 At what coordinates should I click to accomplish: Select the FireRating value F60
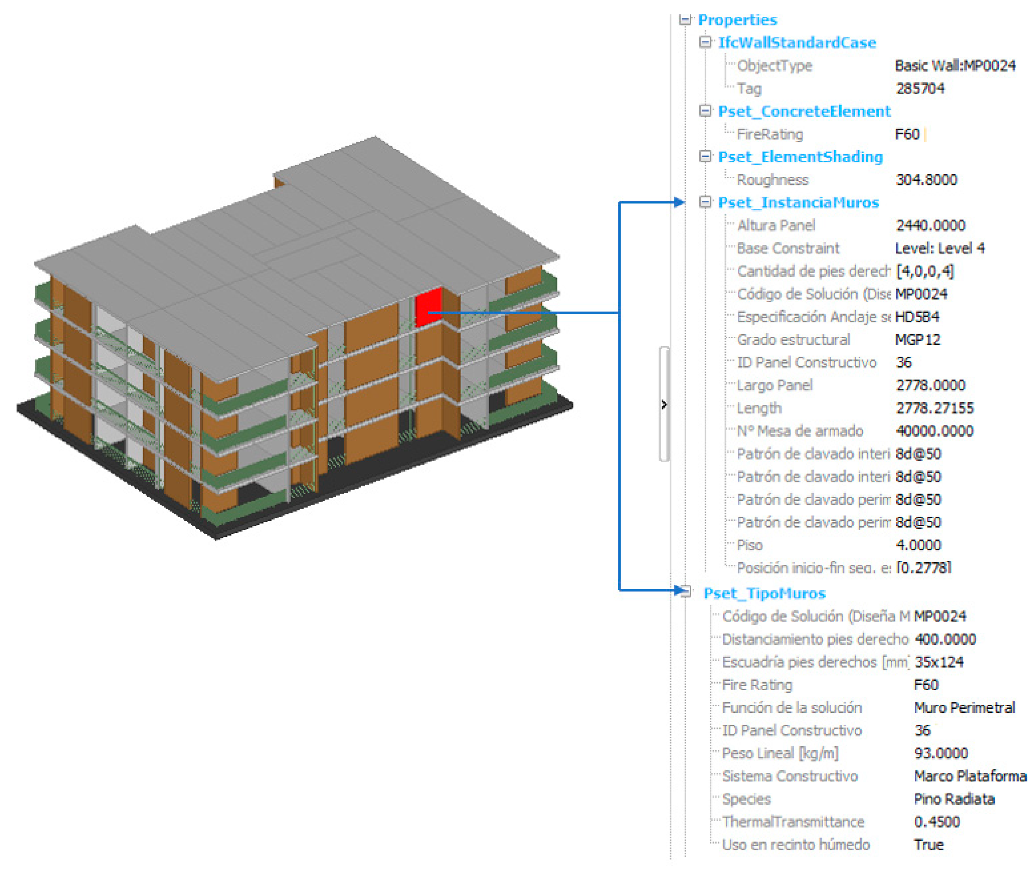pos(907,134)
